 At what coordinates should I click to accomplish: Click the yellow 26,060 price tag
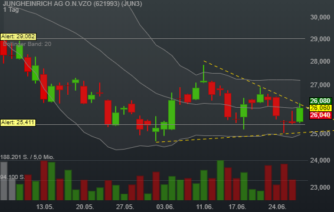[x=320, y=108]
